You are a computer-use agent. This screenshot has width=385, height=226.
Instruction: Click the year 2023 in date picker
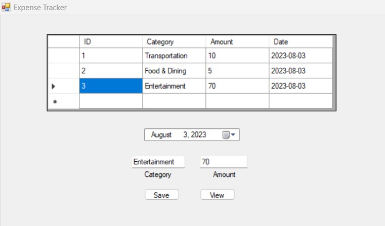(x=198, y=134)
